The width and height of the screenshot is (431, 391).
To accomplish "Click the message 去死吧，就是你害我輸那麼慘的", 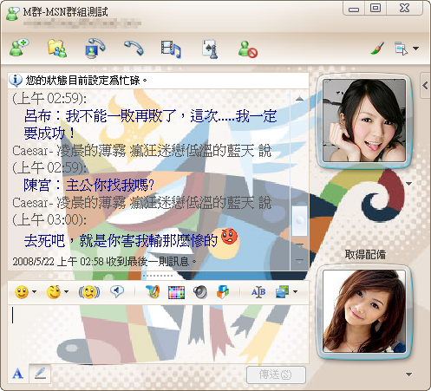I will 121,240.
